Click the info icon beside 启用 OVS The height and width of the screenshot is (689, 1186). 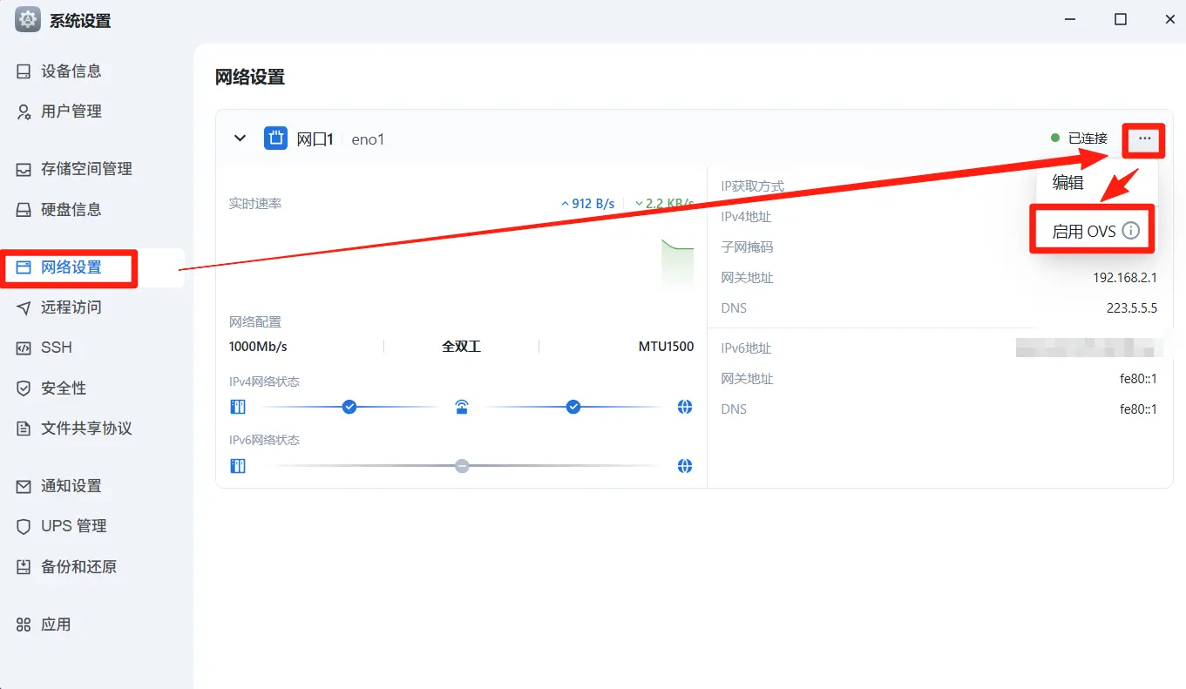point(1130,231)
